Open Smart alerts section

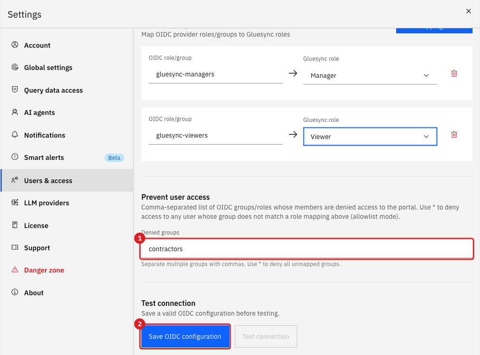click(67, 158)
